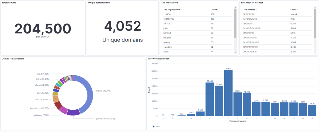Viewport: 319px width, 132px height.
Task: Click the Best Mask table scroll-up arrow
Action: pos(315,8)
